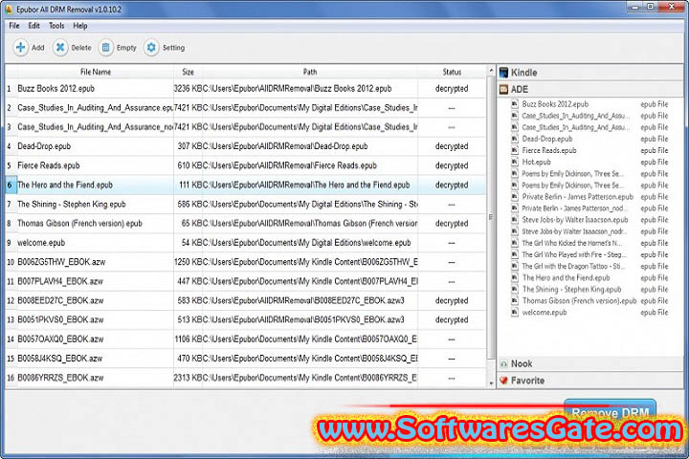689x459 pixels.
Task: Click the Delete X icon
Action: coord(60,48)
